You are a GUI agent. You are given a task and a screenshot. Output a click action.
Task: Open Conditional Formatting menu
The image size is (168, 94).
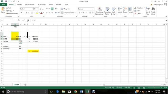99,11
